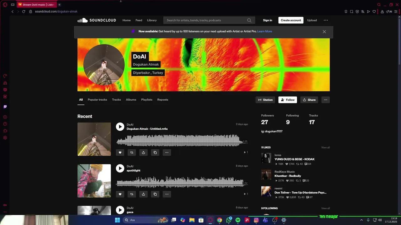Follow the Learn More link in banner
Screen dimensions: 401x225
264,31
